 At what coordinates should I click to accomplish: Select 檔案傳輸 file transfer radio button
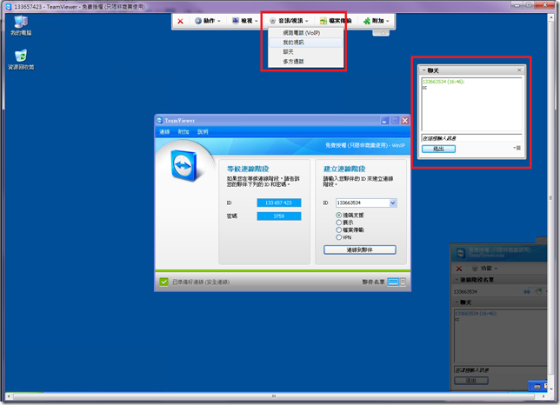click(x=338, y=230)
